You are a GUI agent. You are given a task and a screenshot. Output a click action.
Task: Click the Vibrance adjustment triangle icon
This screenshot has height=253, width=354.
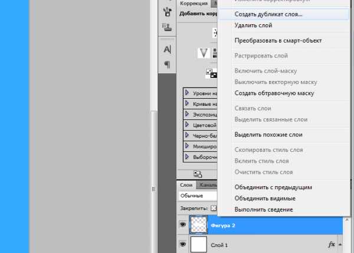pos(204,53)
